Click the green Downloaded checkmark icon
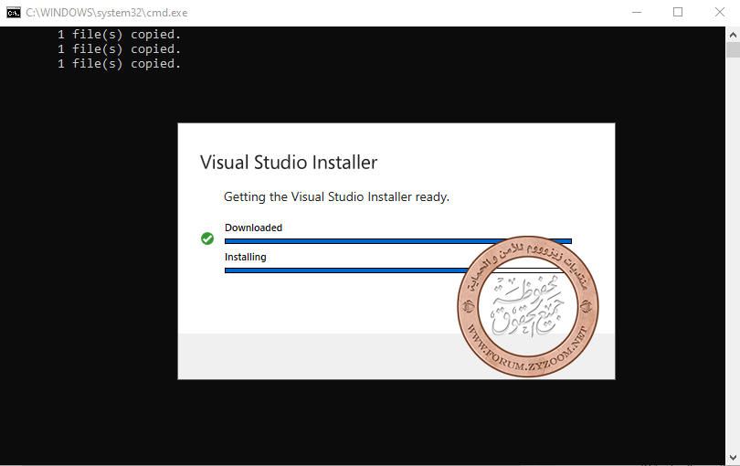Image resolution: width=740 pixels, height=466 pixels. point(207,238)
